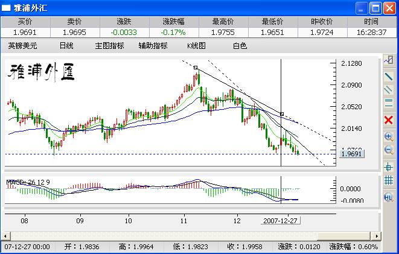Click the change value -0.0033
Viewport: 399px width, 254px height.
coord(124,33)
